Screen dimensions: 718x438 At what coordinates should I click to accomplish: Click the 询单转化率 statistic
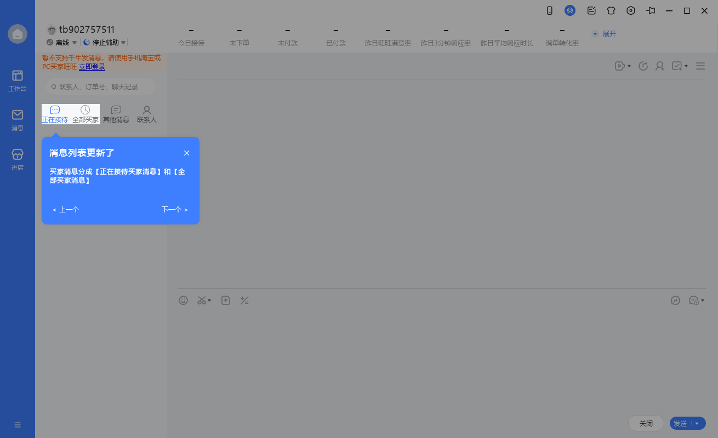[x=562, y=37]
